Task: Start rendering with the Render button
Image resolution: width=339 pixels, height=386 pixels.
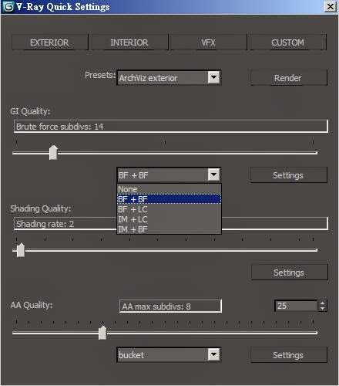Action: pos(288,78)
